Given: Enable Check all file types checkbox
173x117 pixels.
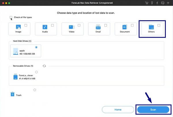Looking at the screenshot, I should 11,17.
